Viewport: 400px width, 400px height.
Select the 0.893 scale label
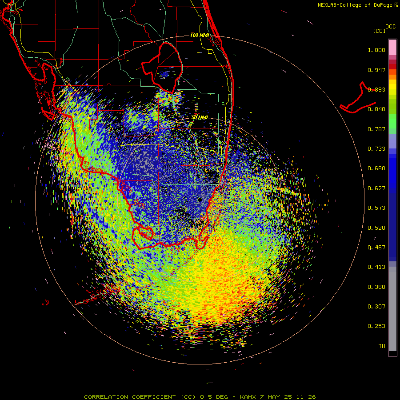(x=376, y=89)
